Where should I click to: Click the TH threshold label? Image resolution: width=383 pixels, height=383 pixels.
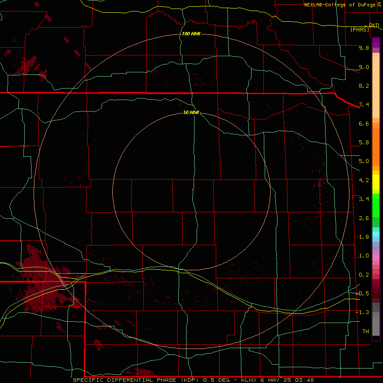(x=366, y=332)
